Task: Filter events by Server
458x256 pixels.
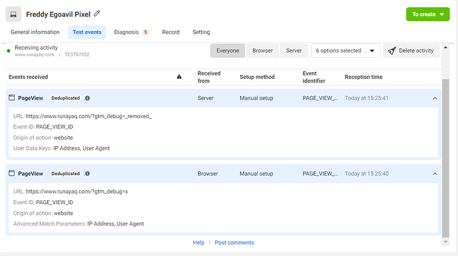Action: point(294,51)
